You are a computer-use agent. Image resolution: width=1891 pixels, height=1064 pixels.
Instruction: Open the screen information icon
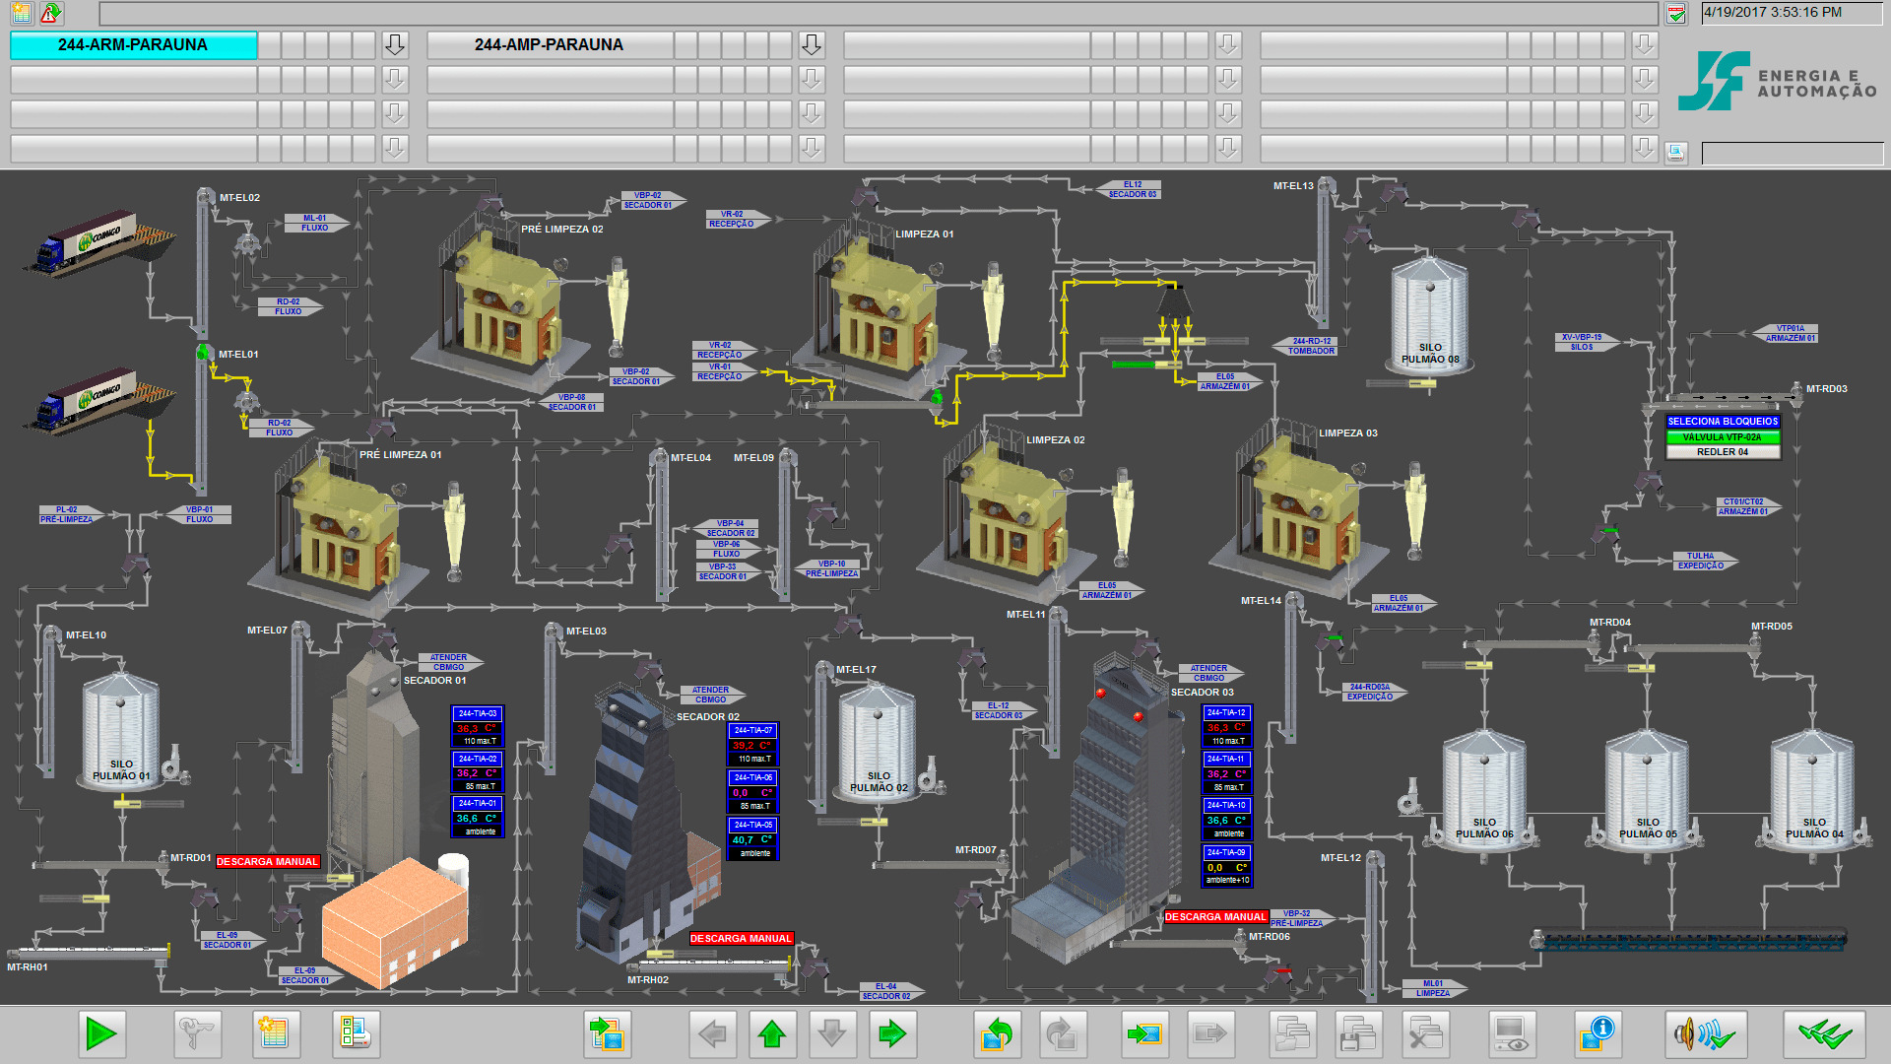(1598, 1033)
